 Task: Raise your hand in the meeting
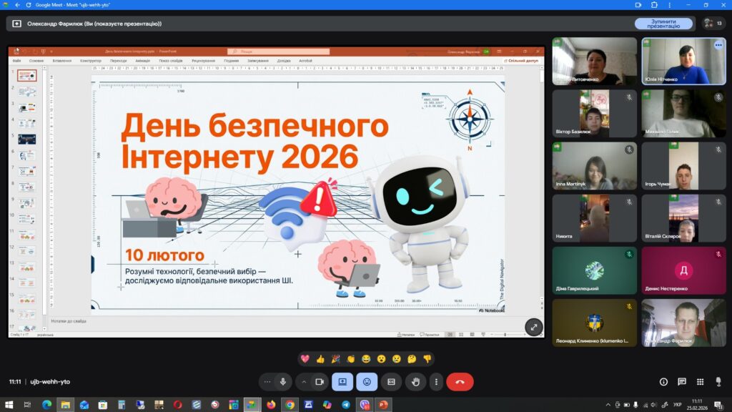coord(415,382)
